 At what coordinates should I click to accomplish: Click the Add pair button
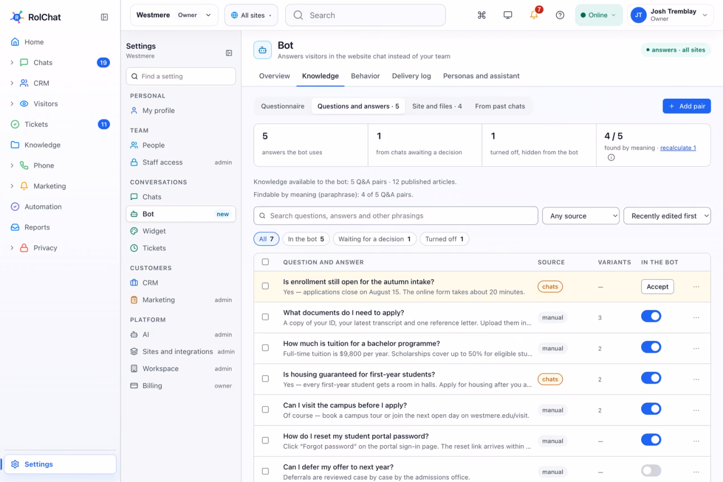point(687,106)
